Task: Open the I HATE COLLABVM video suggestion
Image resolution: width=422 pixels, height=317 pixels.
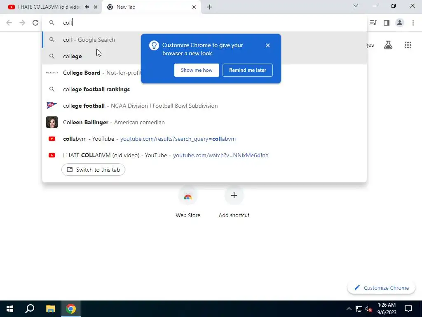Action: 204,155
